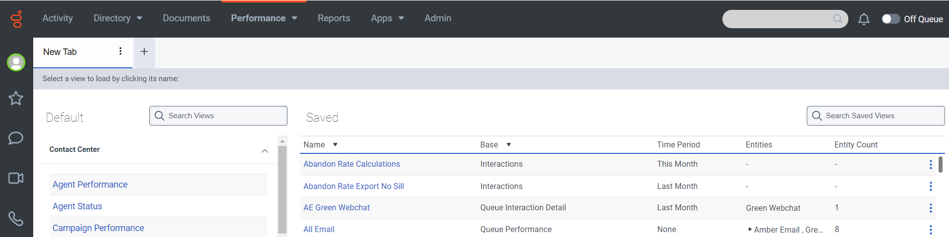Open the Favorites star in sidebar
This screenshot has height=237, width=949.
point(16,98)
